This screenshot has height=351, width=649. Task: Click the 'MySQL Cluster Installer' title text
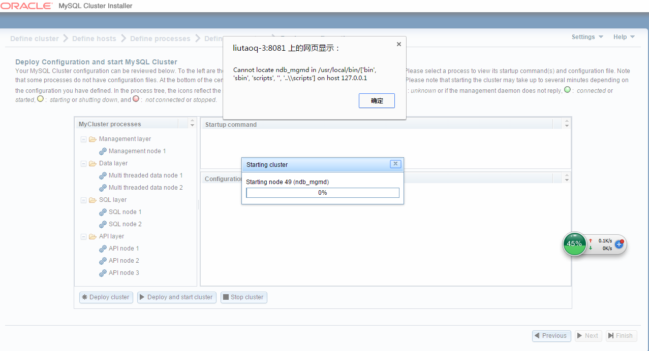point(96,6)
